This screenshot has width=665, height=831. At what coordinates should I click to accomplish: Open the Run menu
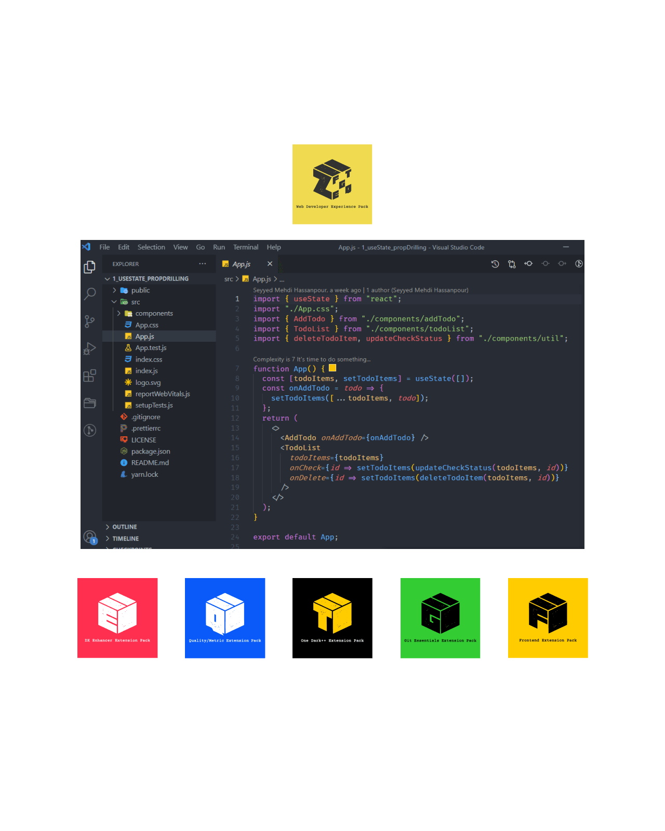click(x=219, y=247)
